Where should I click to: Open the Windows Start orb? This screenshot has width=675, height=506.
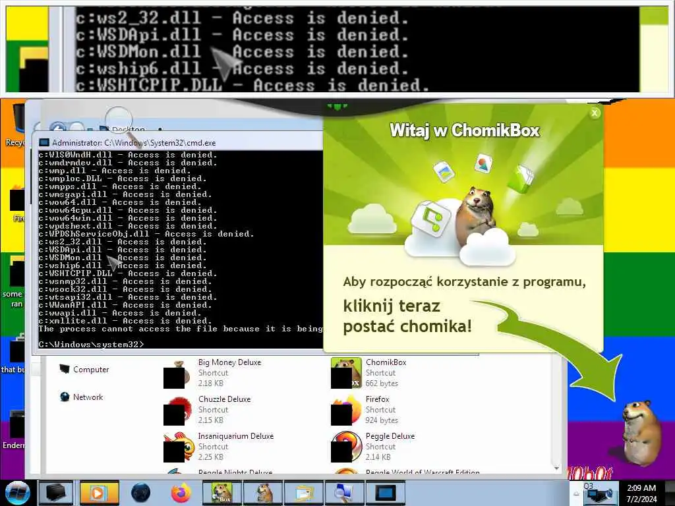coord(17,493)
